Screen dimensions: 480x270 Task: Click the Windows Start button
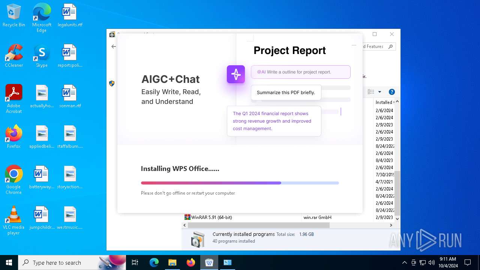coord(9,262)
